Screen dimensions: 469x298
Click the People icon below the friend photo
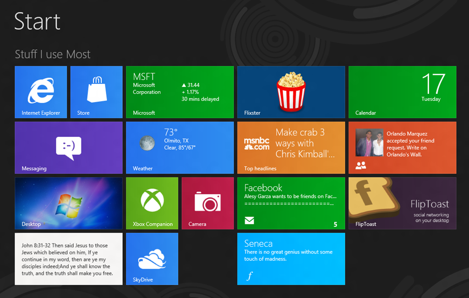[361, 165]
